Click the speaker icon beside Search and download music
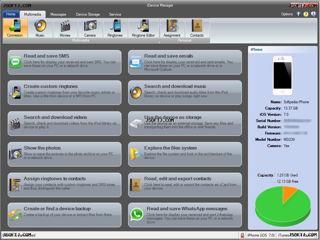The image size is (320, 240). (136, 92)
